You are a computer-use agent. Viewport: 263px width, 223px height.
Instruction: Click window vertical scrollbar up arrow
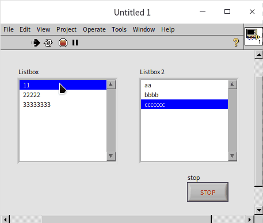tap(259, 55)
